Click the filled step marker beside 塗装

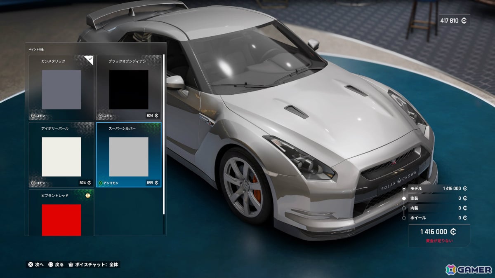[404, 198]
